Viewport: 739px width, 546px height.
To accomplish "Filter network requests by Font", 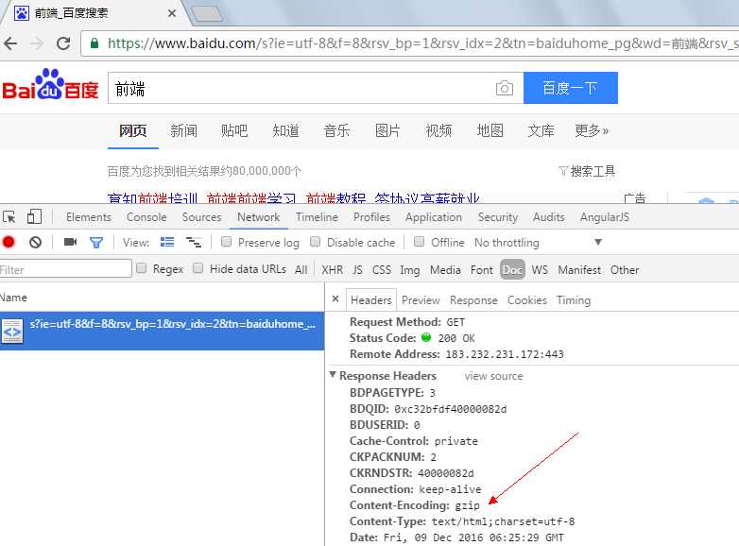I will pyautogui.click(x=482, y=270).
